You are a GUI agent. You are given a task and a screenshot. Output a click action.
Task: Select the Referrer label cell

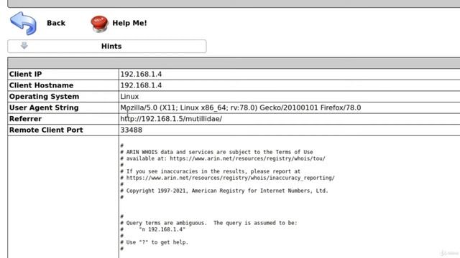pos(63,119)
